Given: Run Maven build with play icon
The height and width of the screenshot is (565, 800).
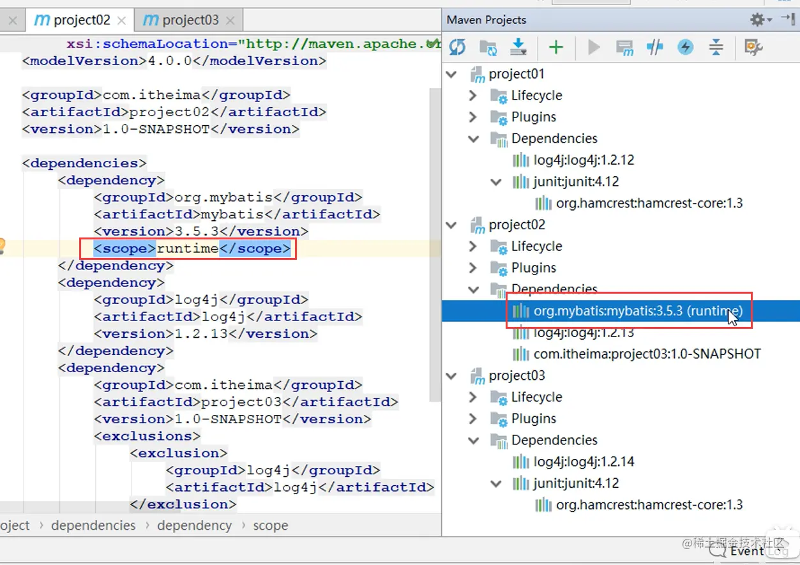Looking at the screenshot, I should click(594, 47).
